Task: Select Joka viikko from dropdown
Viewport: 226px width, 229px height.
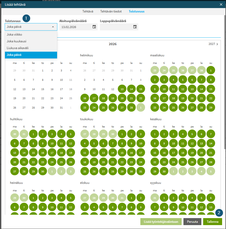Action: (x=31, y=35)
